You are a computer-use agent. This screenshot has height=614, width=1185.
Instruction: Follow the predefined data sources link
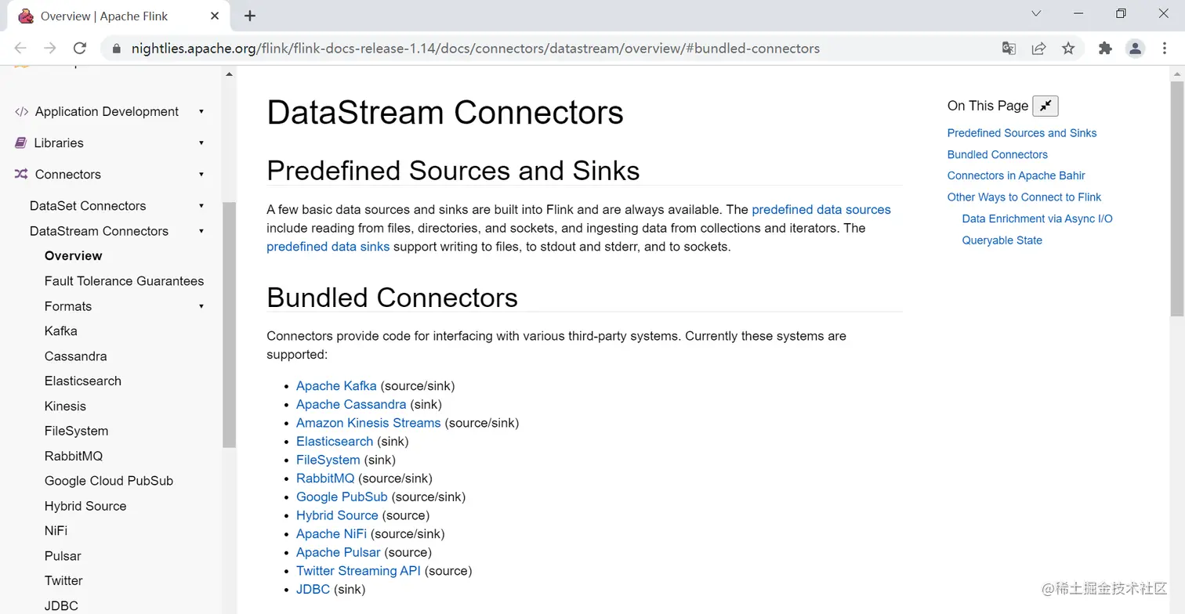point(821,210)
